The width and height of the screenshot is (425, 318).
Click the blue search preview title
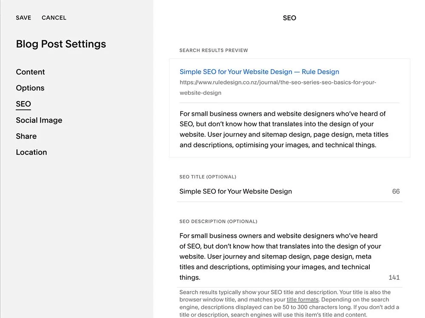click(259, 71)
